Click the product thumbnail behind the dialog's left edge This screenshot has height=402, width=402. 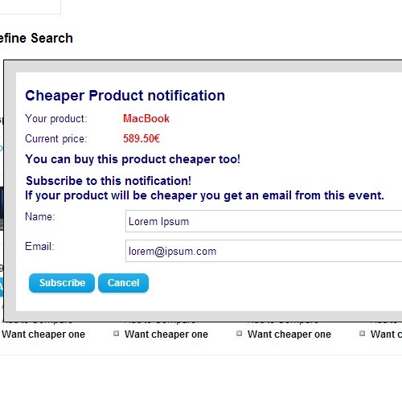[x=2, y=208]
